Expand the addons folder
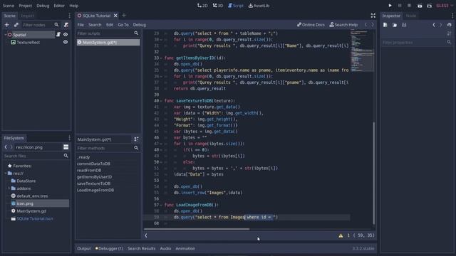This screenshot has width=456, height=256. point(9,188)
